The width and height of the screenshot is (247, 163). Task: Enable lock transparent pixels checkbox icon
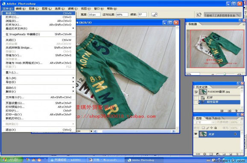(203, 128)
